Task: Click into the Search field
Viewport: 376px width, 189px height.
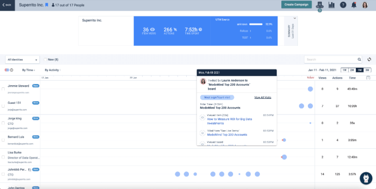Action: click(x=331, y=60)
